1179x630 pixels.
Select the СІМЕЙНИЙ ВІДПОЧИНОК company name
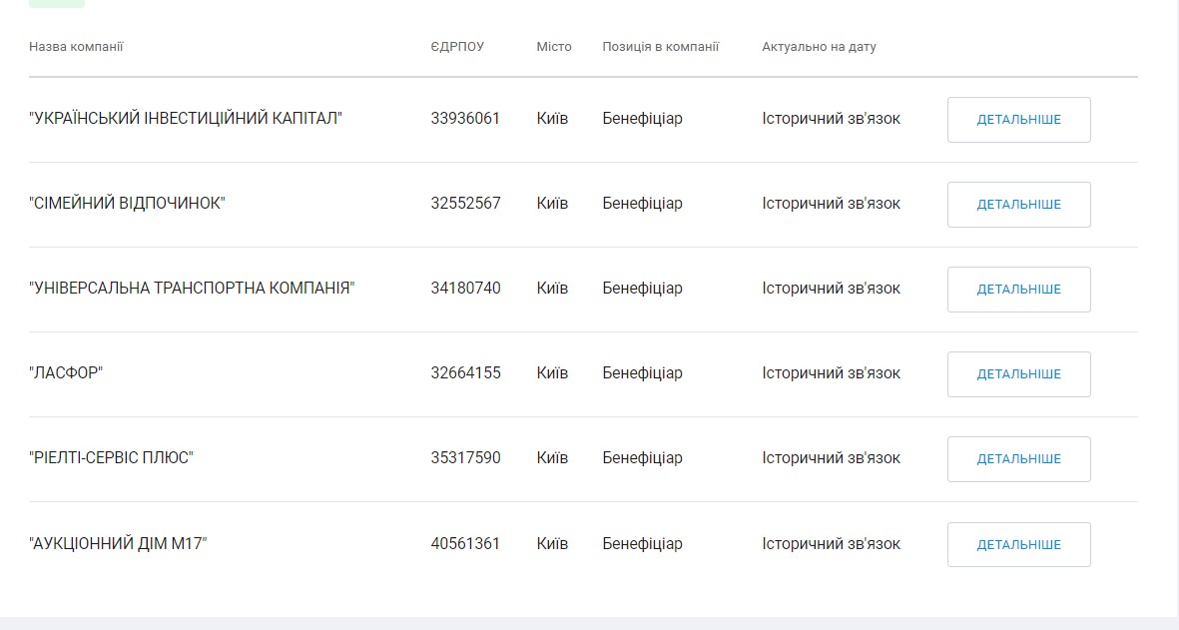point(128,204)
